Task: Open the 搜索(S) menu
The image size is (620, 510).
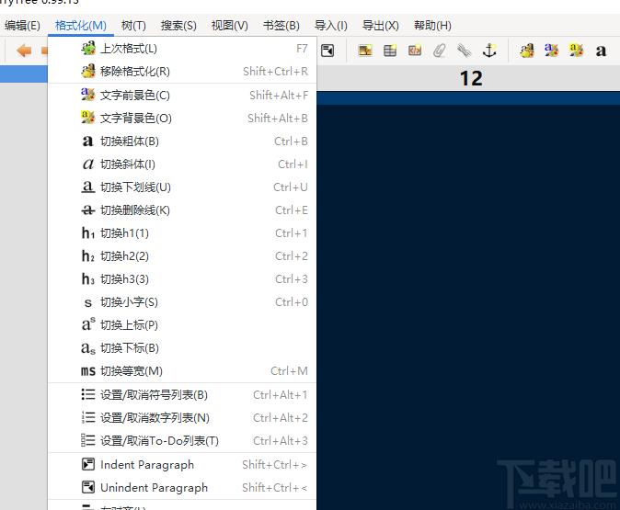Action: 178,26
